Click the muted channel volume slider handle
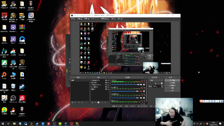Screen dimensions: 224x126 click(x=137, y=91)
